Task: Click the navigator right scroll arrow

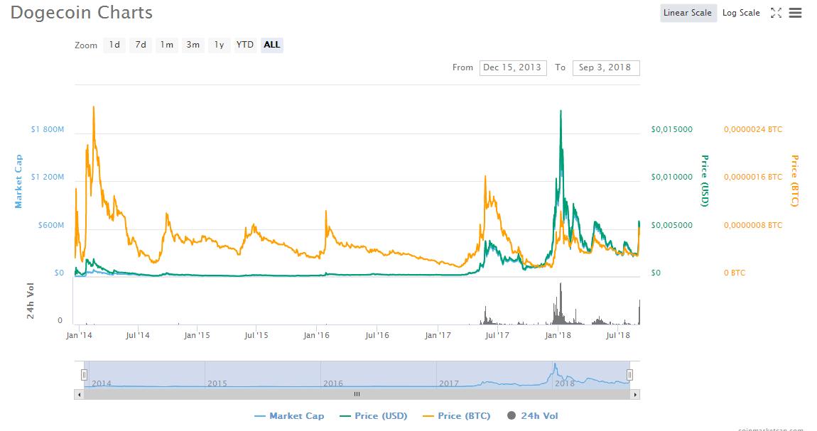Action: coord(635,394)
